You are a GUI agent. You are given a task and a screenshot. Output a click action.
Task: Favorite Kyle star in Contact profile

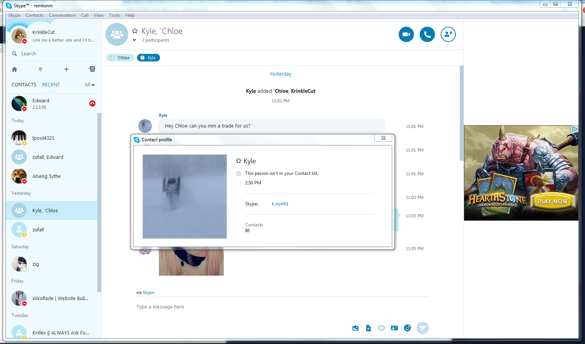[239, 161]
